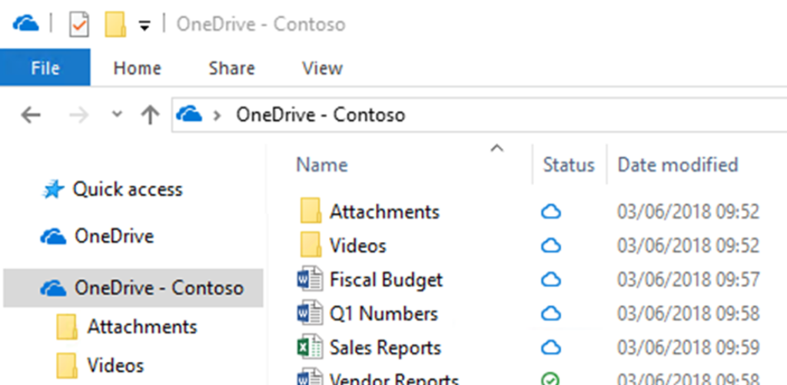Select the personal OneDrive in navigation pane

[113, 236]
